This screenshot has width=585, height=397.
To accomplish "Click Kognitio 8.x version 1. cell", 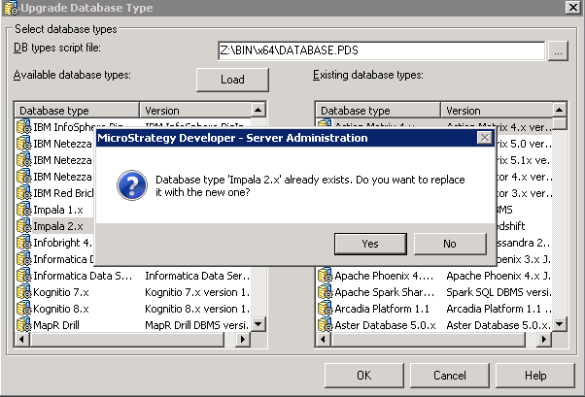I will [x=197, y=309].
